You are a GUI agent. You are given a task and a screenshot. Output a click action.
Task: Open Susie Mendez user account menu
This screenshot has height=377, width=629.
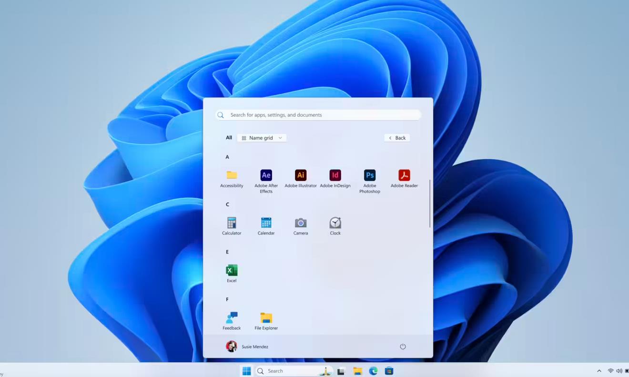pos(247,346)
